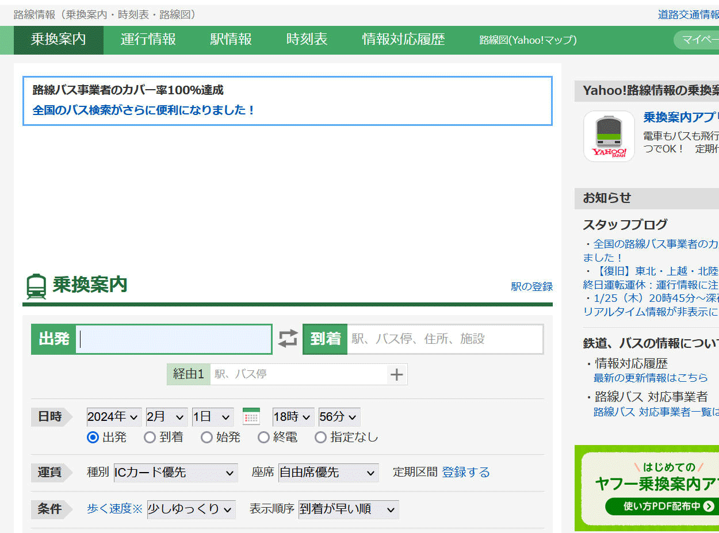Open the 時刻表 tab

(x=307, y=40)
